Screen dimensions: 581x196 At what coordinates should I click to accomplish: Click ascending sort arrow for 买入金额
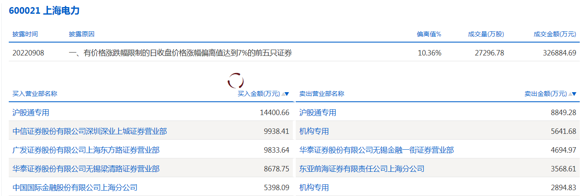coord(283,94)
